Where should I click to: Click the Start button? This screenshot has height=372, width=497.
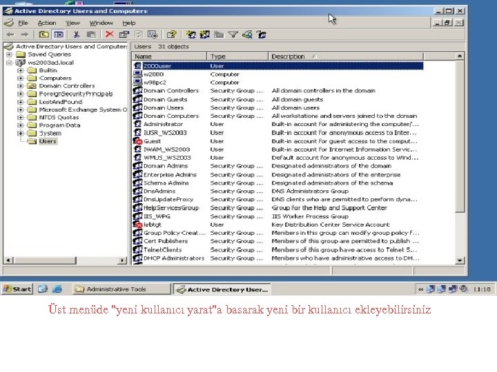click(17, 289)
